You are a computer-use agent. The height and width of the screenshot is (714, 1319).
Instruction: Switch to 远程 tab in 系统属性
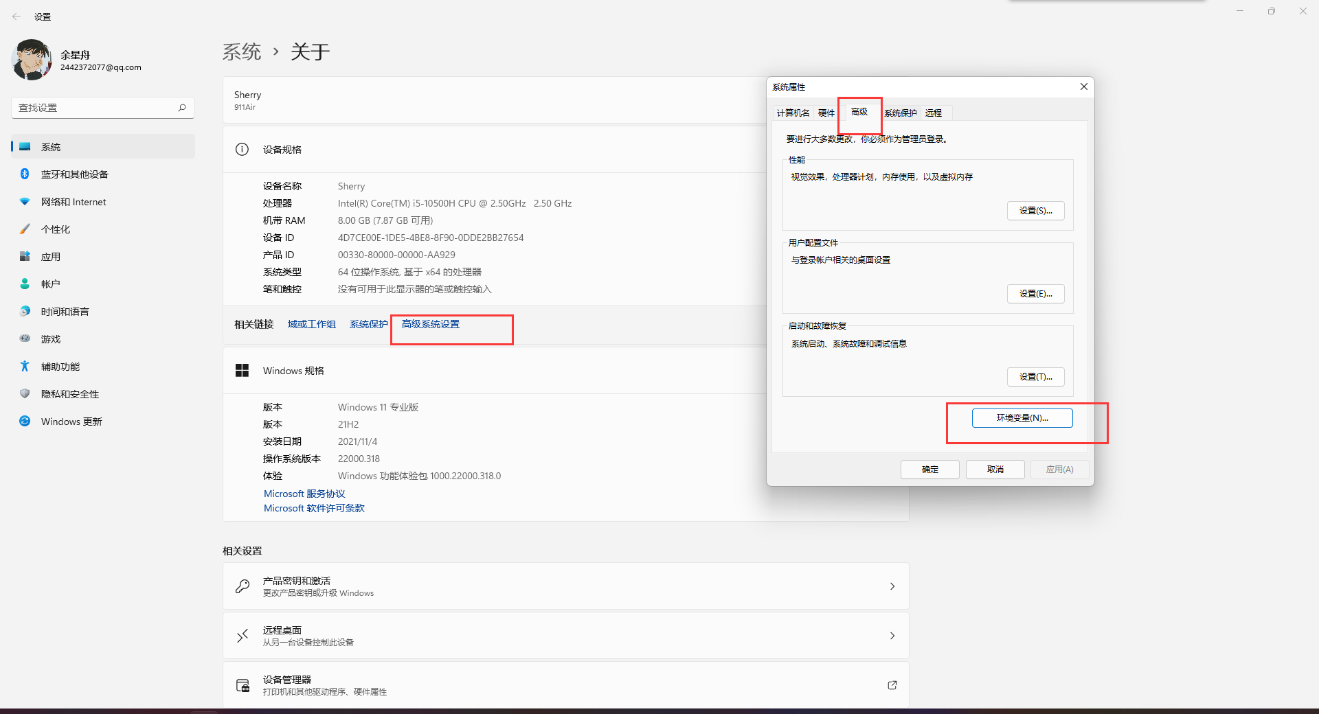pos(934,113)
